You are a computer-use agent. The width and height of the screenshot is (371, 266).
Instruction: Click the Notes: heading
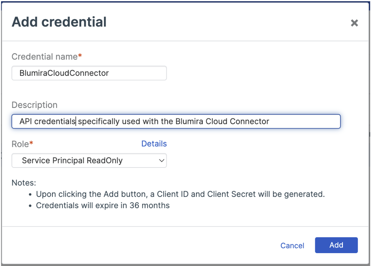coord(24,183)
